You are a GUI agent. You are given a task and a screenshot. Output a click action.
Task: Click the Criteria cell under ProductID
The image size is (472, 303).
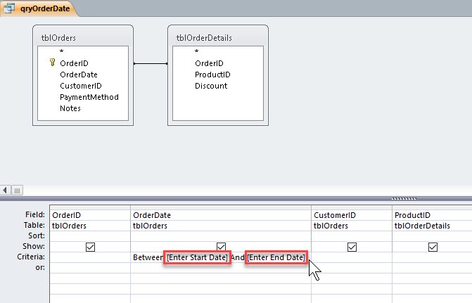[433, 257]
